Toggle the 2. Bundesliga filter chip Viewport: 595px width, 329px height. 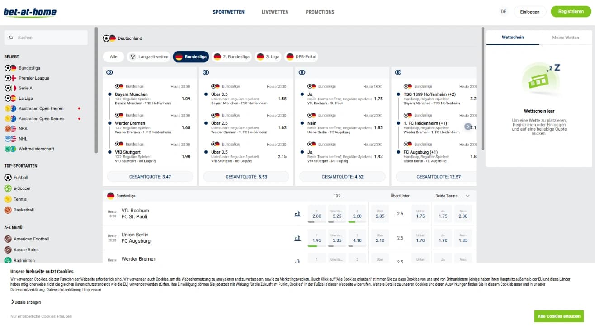coord(231,57)
